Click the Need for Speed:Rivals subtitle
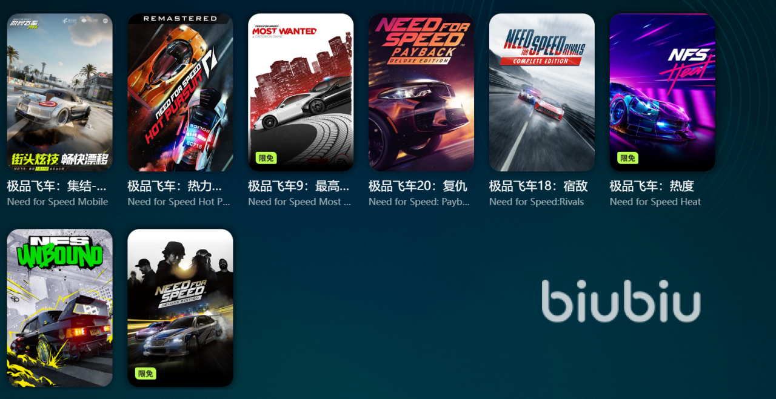The image size is (776, 399). click(537, 202)
